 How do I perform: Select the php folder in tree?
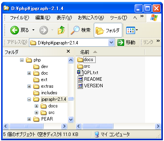click(x=37, y=60)
